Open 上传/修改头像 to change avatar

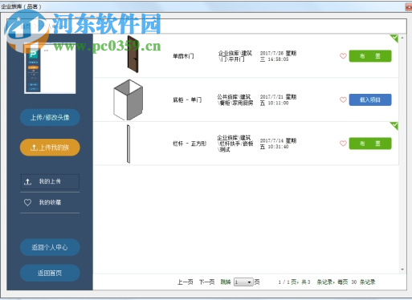[50, 117]
